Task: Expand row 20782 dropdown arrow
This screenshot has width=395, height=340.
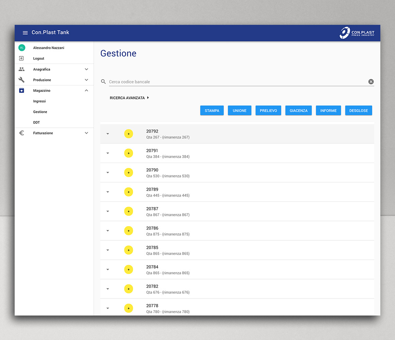Action: point(108,289)
